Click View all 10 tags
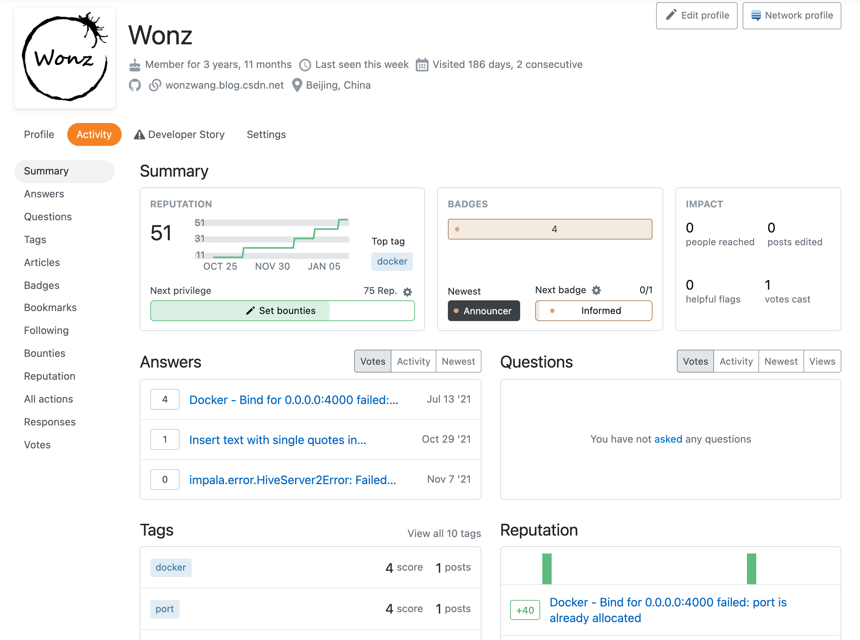Screen dimensions: 860x640 pos(444,533)
